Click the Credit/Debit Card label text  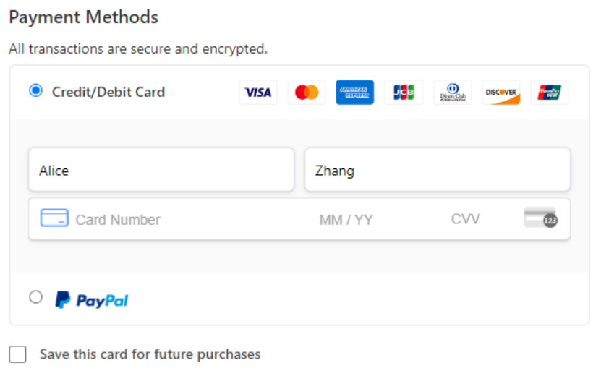[x=108, y=92]
